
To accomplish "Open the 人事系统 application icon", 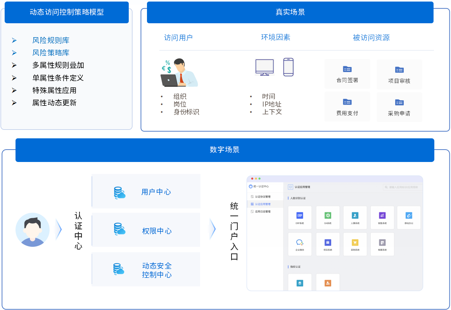I will click(355, 215).
